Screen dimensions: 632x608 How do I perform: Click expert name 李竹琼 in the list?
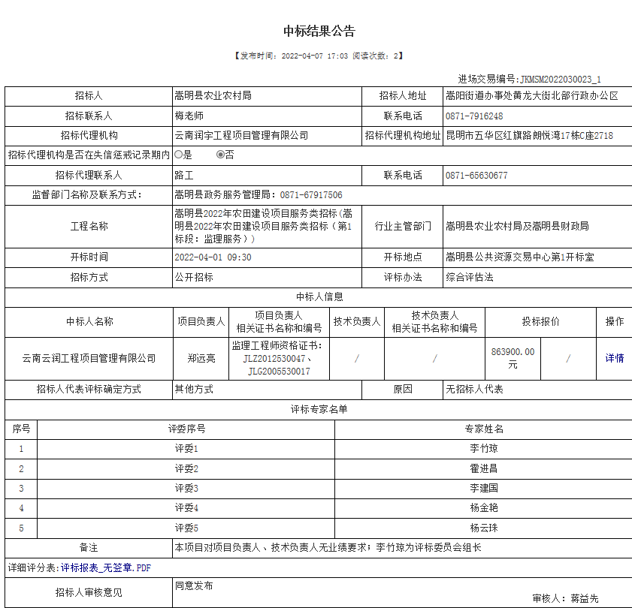pos(483,449)
